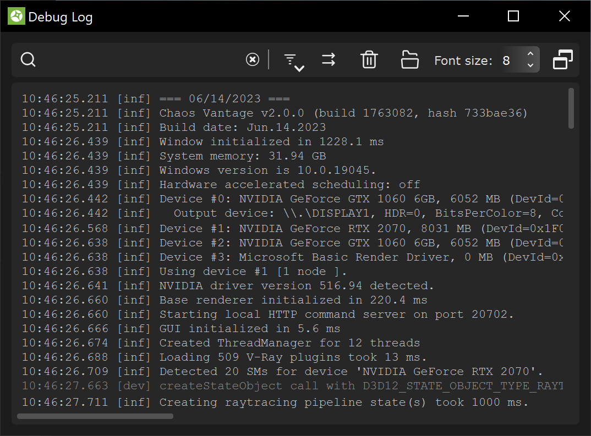Clear the log with the trash icon
The image size is (591, 436).
coord(369,59)
